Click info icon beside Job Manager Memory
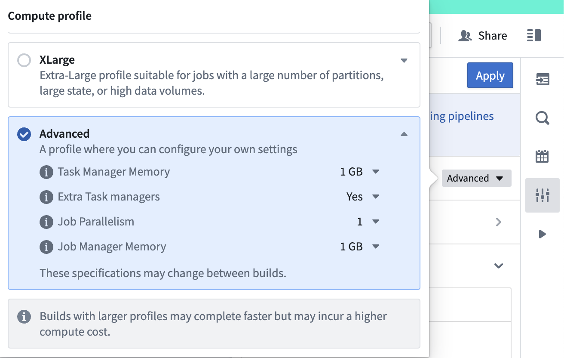 [x=46, y=247]
